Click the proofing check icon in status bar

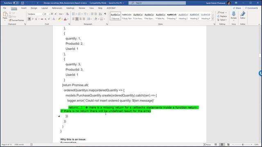pyautogui.click(x=32, y=145)
